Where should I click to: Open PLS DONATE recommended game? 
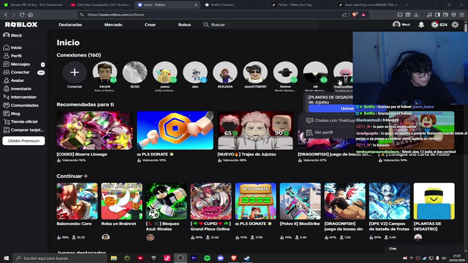click(175, 130)
